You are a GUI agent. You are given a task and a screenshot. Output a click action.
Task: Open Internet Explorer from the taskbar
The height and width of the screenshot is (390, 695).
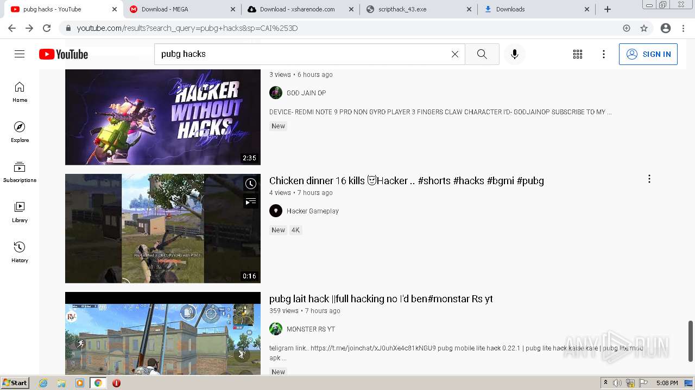pyautogui.click(x=43, y=383)
